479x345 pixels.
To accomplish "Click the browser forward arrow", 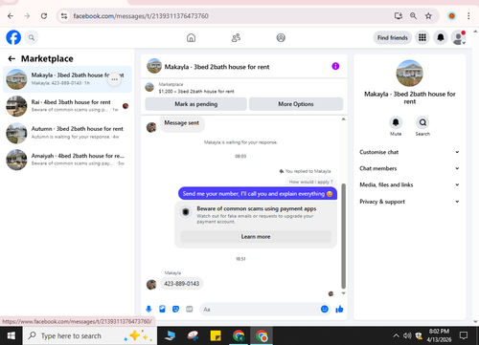I will [x=27, y=16].
